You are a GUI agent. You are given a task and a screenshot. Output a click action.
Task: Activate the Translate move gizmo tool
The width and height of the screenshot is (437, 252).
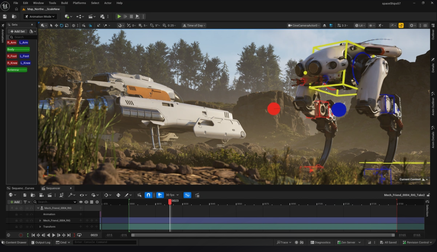click(56, 26)
